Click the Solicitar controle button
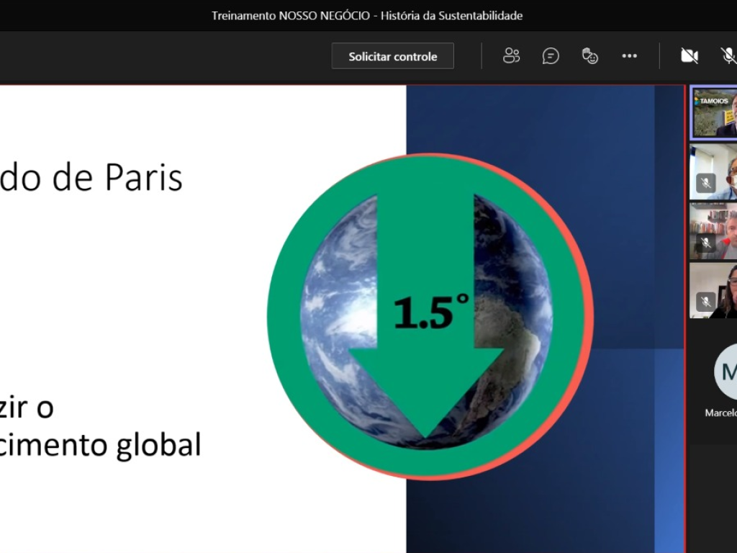The height and width of the screenshot is (553, 737). (x=392, y=56)
